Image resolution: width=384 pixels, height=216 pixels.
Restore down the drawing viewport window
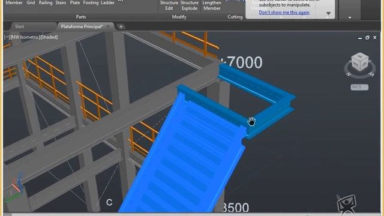click(367, 37)
